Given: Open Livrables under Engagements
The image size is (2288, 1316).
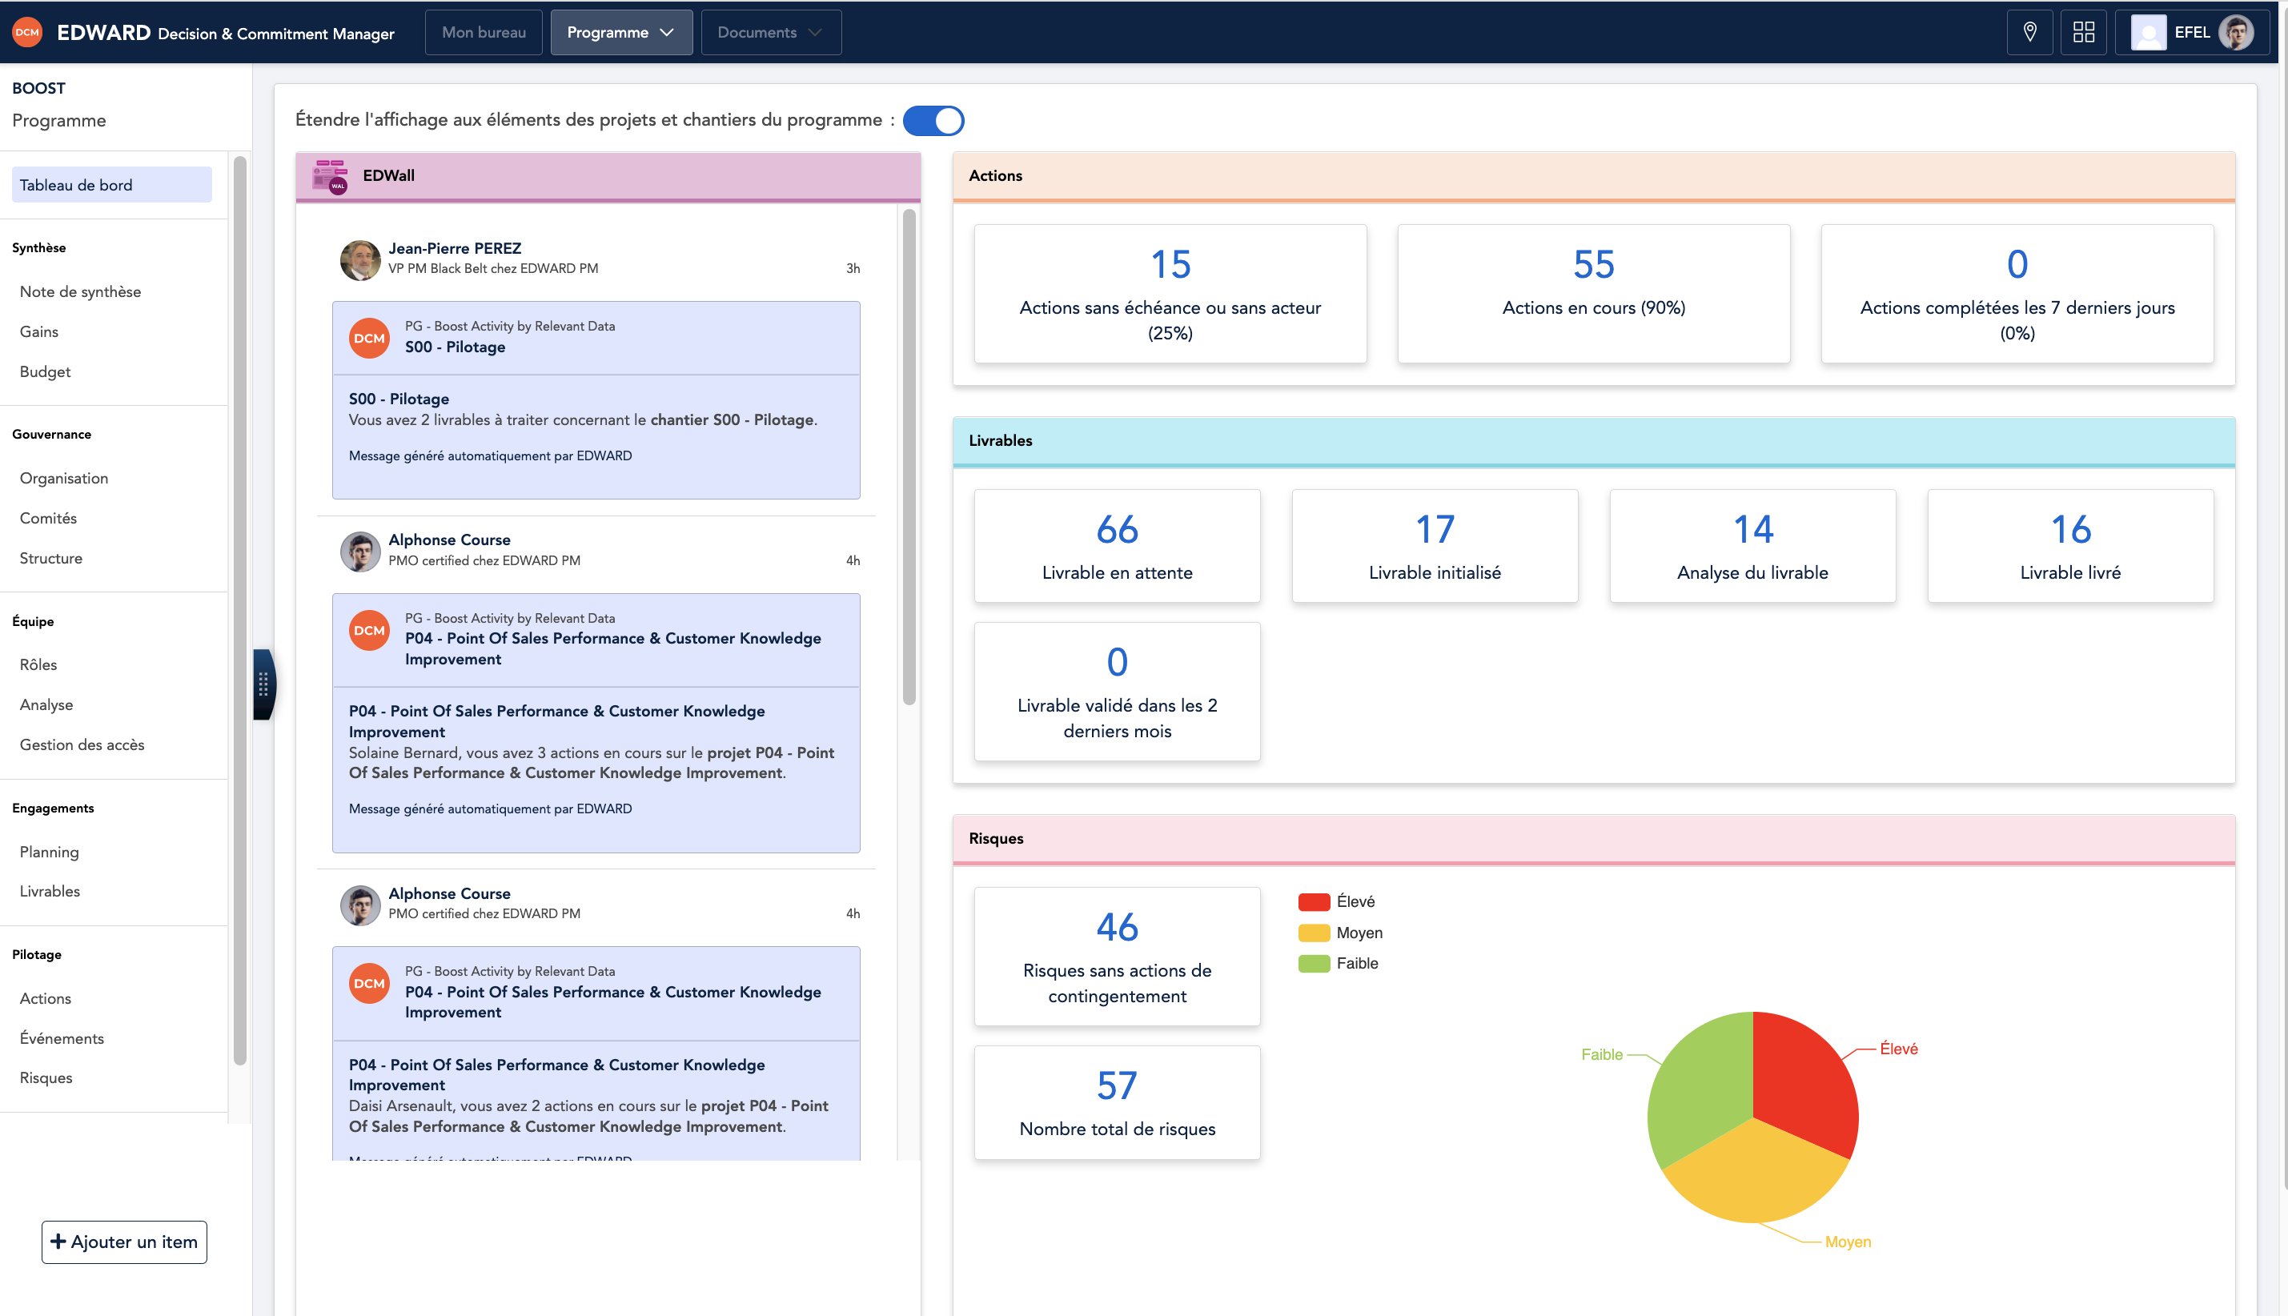Looking at the screenshot, I should (x=50, y=890).
